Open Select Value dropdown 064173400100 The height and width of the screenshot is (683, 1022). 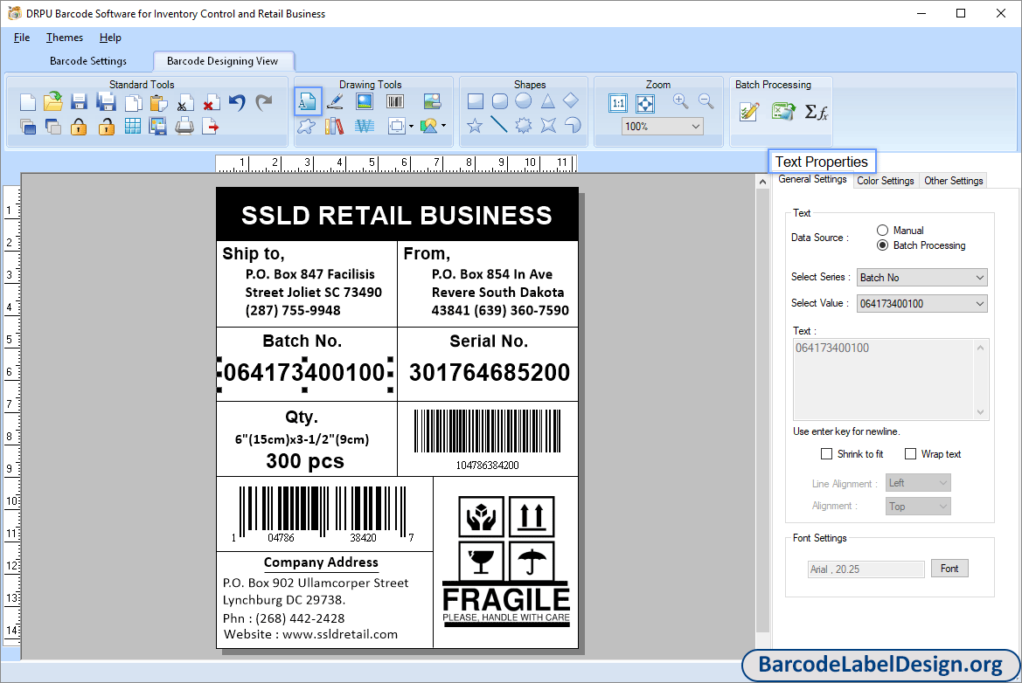coord(921,303)
